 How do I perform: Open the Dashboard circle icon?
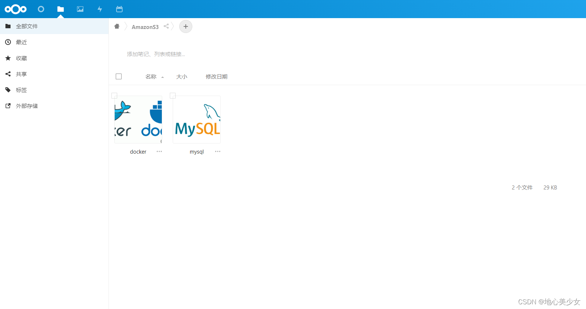coord(41,9)
